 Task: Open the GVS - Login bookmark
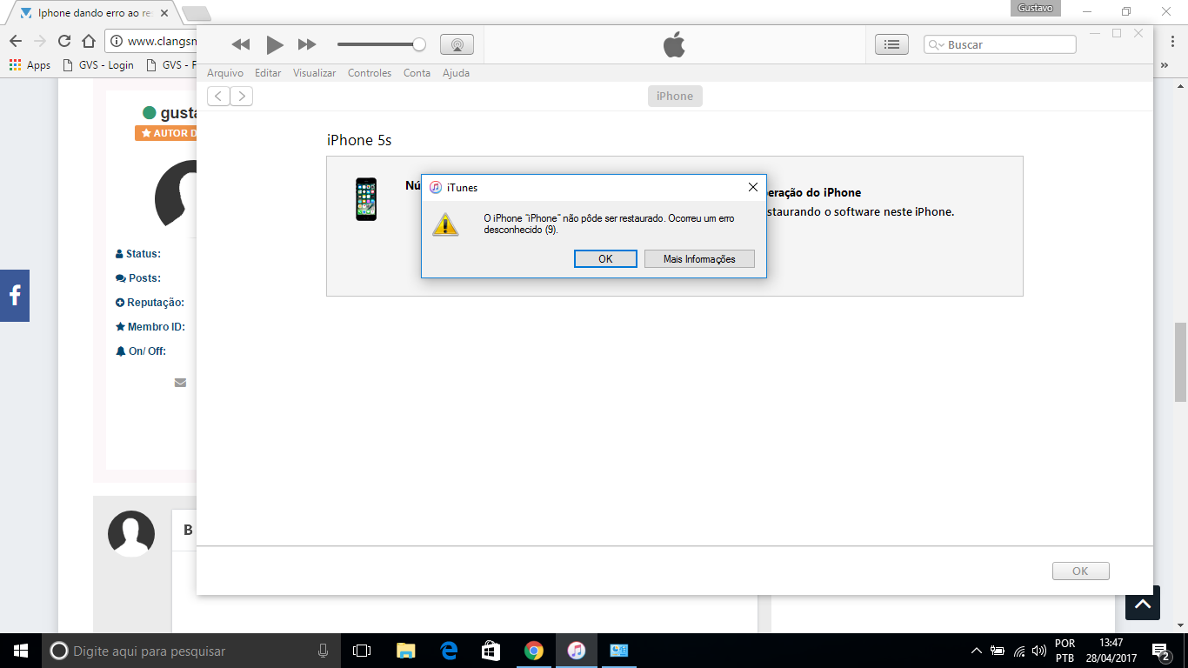click(x=98, y=65)
